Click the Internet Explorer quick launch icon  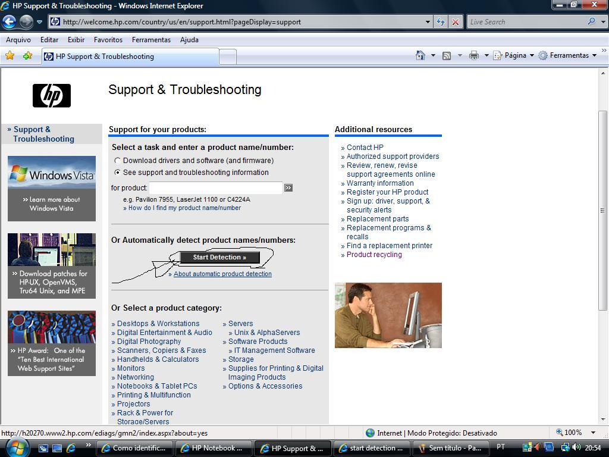(71, 448)
